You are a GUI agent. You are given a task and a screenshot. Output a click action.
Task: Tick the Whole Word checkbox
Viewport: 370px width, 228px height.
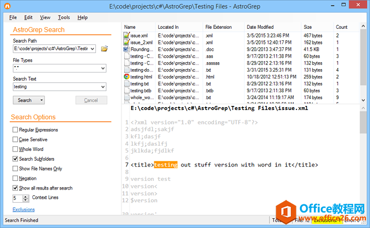click(x=15, y=149)
